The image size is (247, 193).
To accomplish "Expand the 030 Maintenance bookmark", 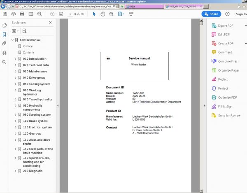I will pos(16,72).
